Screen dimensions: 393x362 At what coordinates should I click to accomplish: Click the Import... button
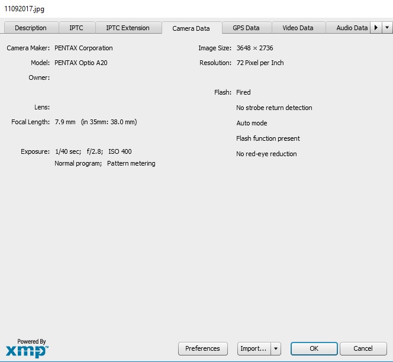coord(253,348)
